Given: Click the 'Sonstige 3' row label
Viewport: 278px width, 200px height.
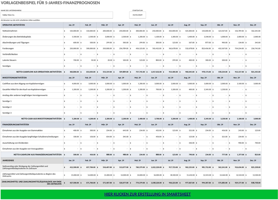Looking at the screenshot, I should 7,113.
